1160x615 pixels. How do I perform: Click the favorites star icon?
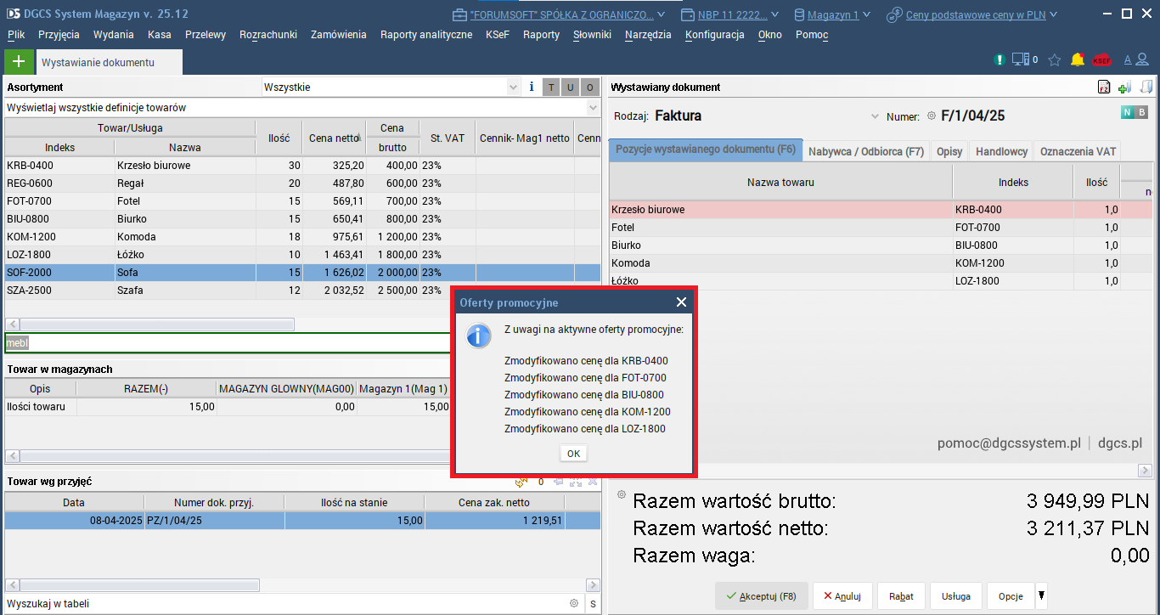point(1055,60)
